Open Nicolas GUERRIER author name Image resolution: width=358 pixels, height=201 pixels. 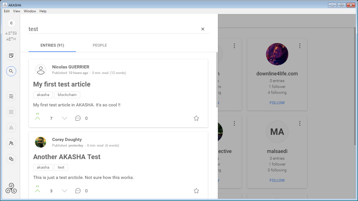coord(71,67)
